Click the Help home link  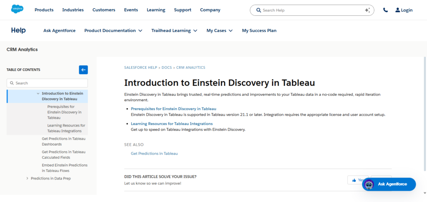click(18, 30)
